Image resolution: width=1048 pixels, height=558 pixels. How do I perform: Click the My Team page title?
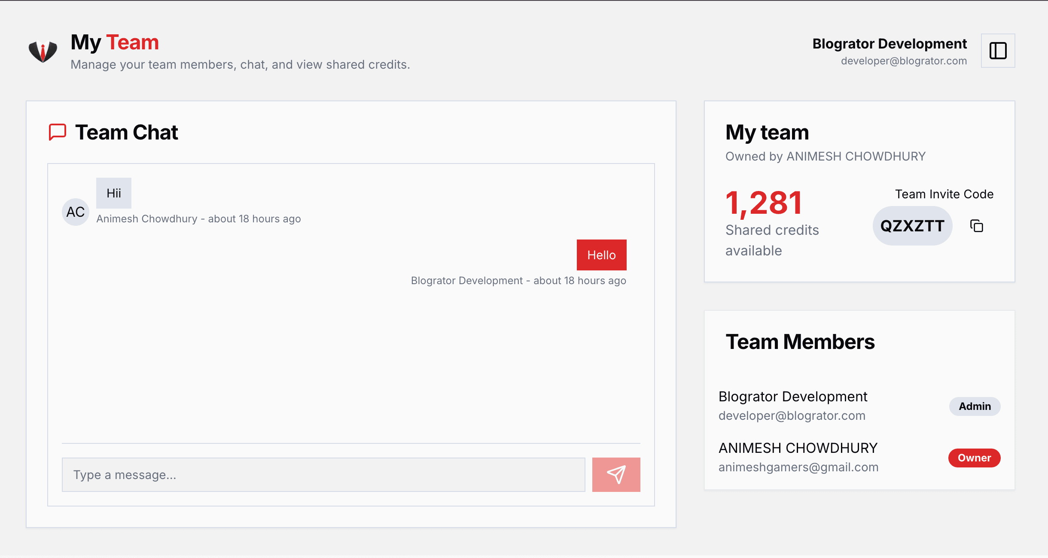tap(115, 42)
